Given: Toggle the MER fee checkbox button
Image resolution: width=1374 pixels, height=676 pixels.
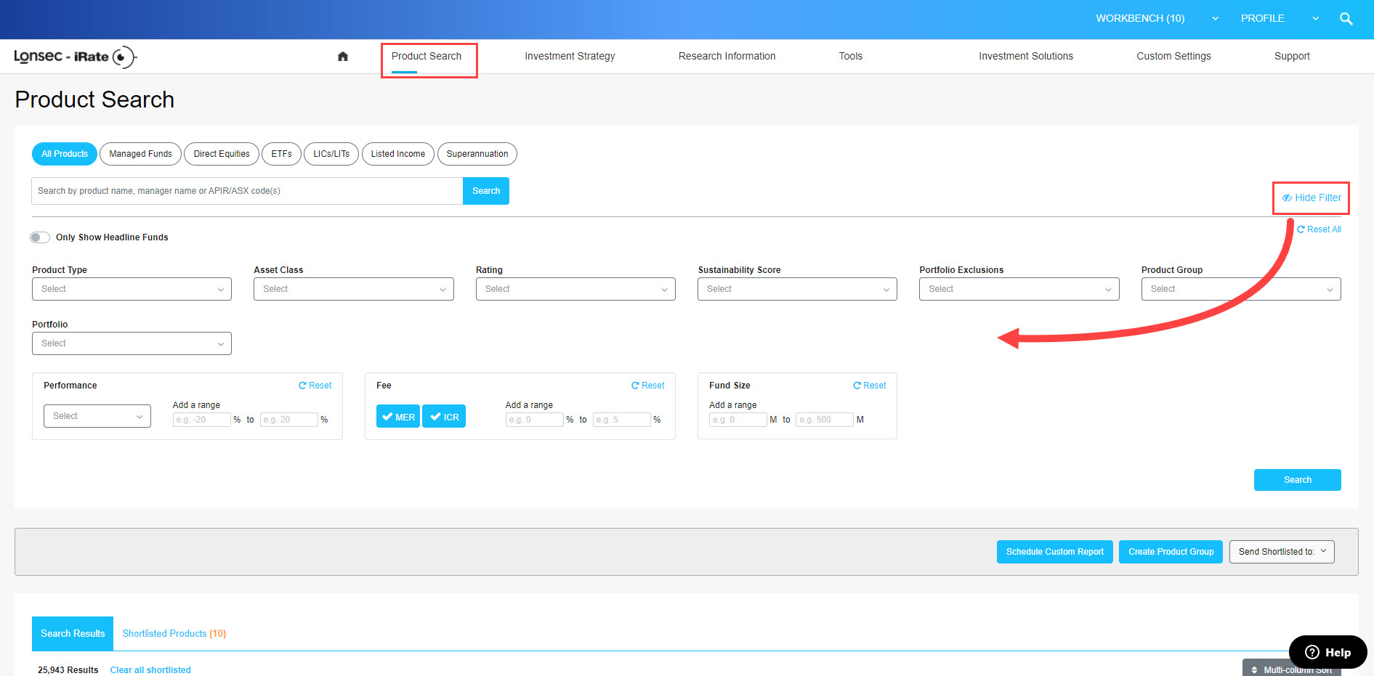Looking at the screenshot, I should (x=398, y=417).
